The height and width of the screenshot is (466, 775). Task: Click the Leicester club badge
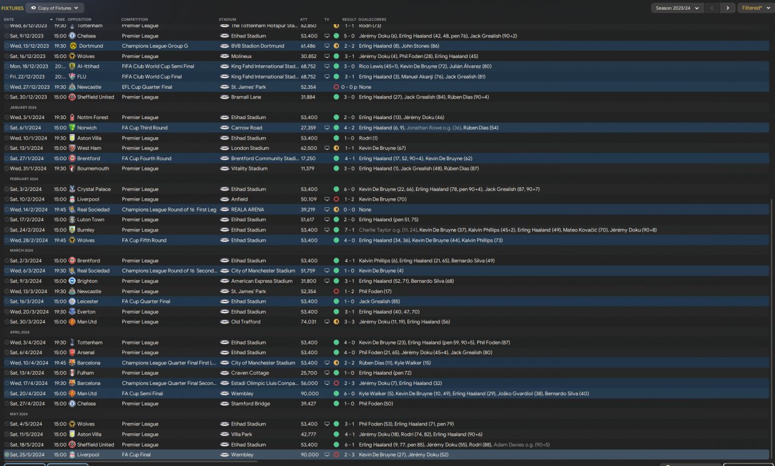(x=72, y=302)
